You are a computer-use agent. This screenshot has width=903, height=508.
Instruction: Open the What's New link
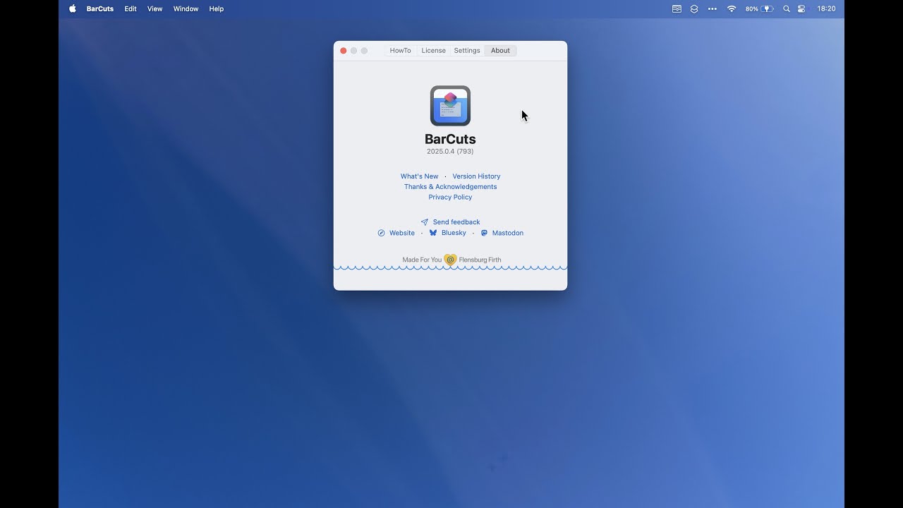pos(419,176)
